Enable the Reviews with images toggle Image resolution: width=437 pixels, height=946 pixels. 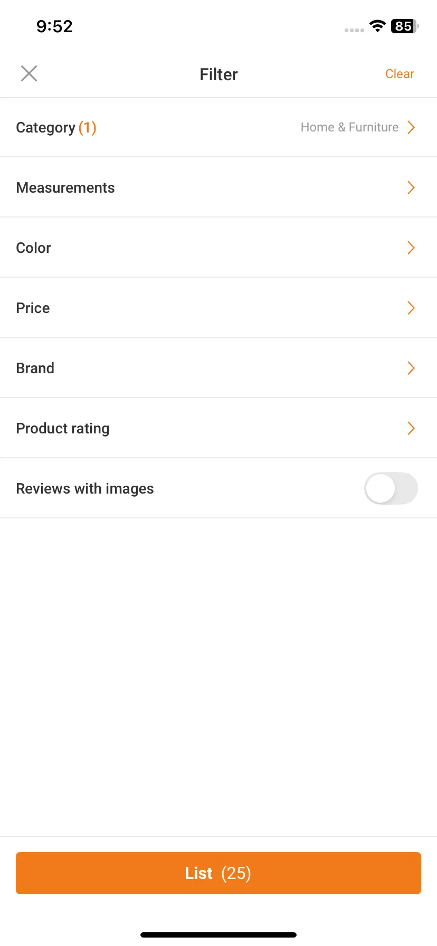(x=391, y=488)
